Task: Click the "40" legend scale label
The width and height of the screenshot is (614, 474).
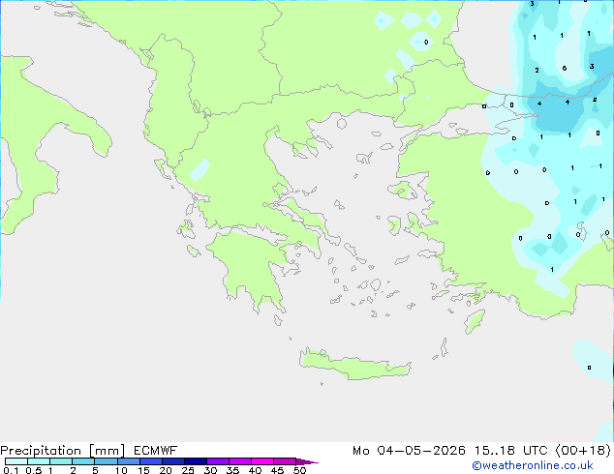Action: (x=255, y=470)
